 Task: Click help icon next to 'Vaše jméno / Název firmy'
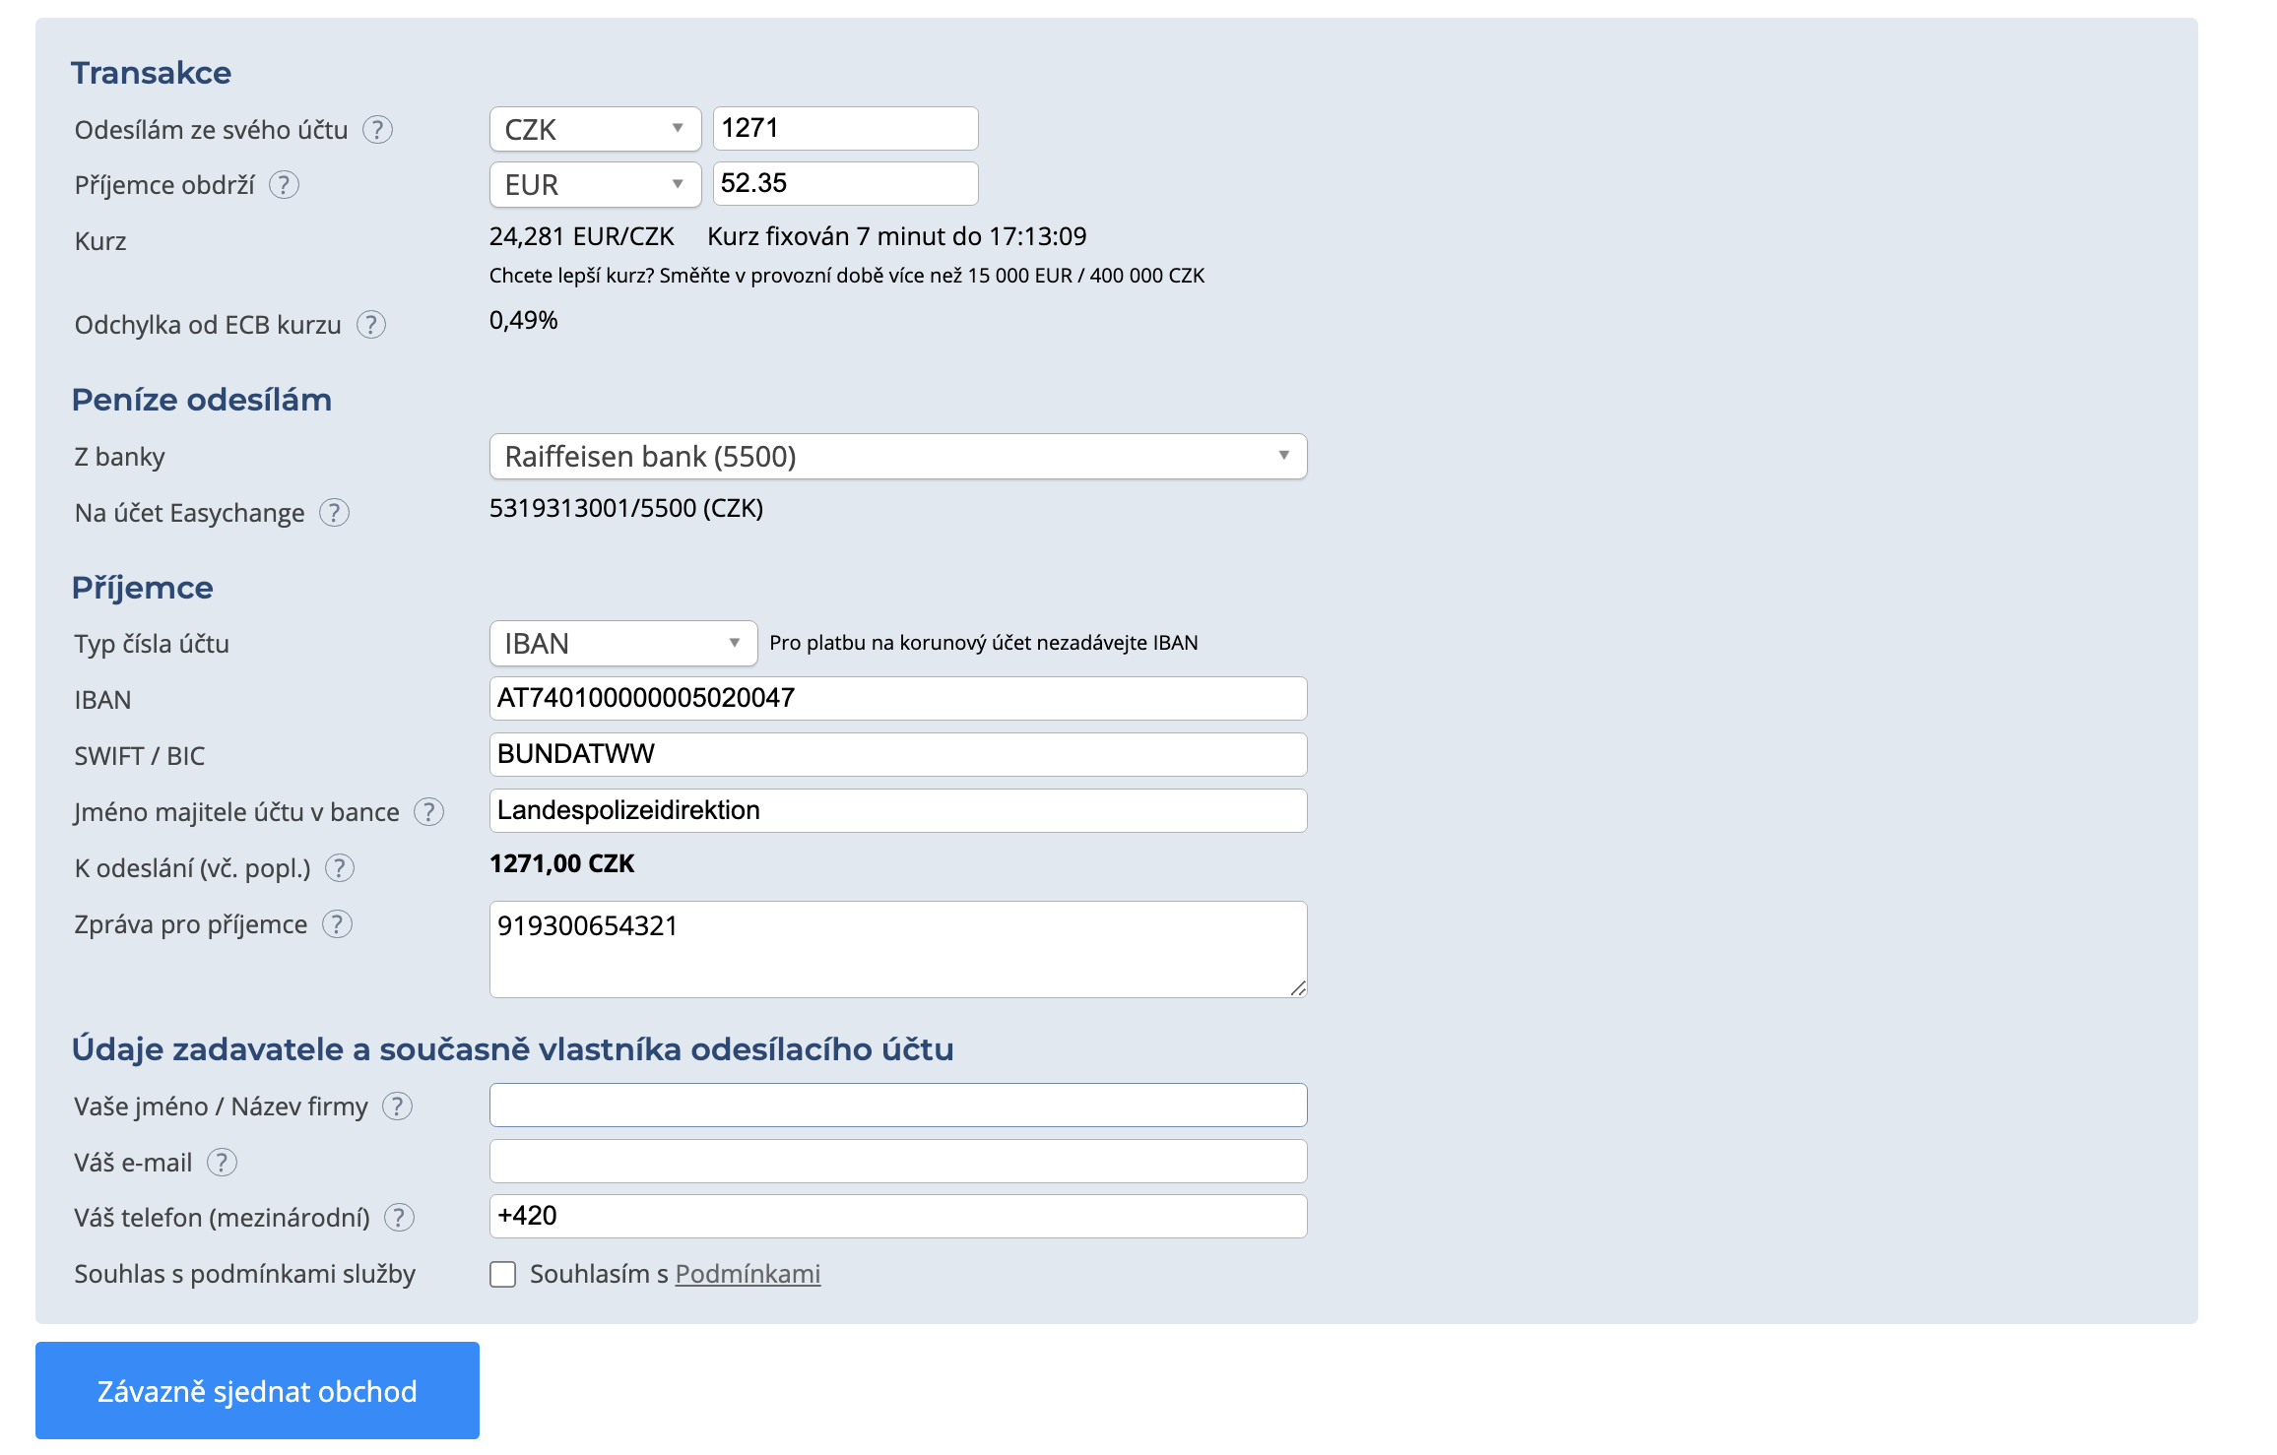pos(397,1107)
